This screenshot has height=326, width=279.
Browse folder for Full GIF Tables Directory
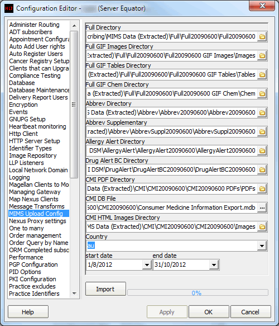(x=262, y=74)
